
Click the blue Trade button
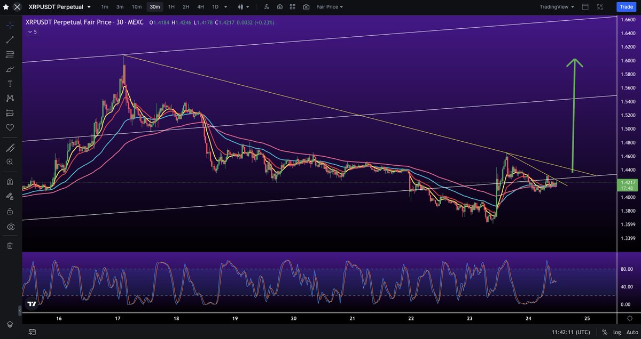(x=626, y=7)
